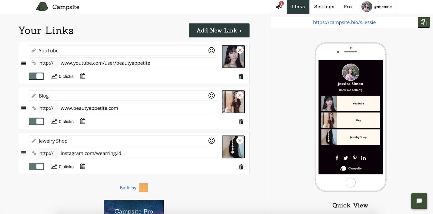433x214 pixels.
Task: Edit the Blog title field
Action: (123, 96)
